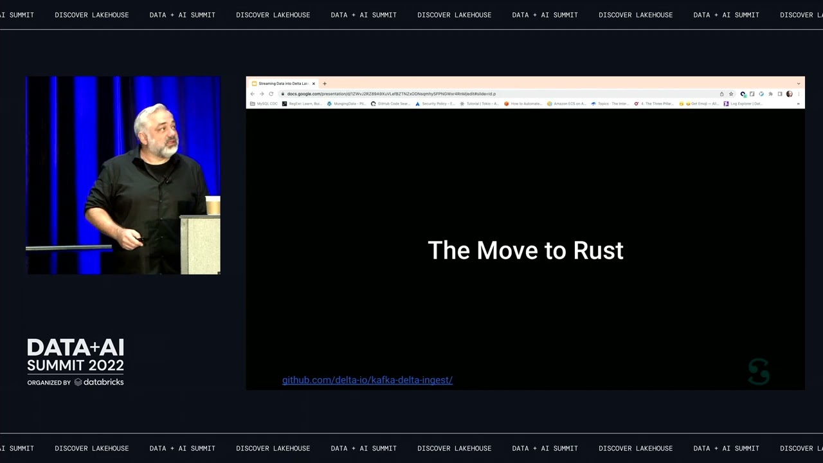Open 4. The Three Pillar... bookmark
The image size is (823, 463).
click(x=654, y=104)
